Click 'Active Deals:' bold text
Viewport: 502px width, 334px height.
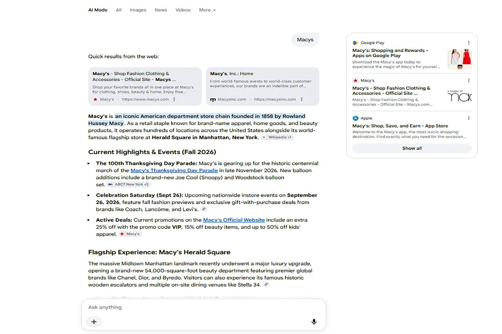coord(114,220)
